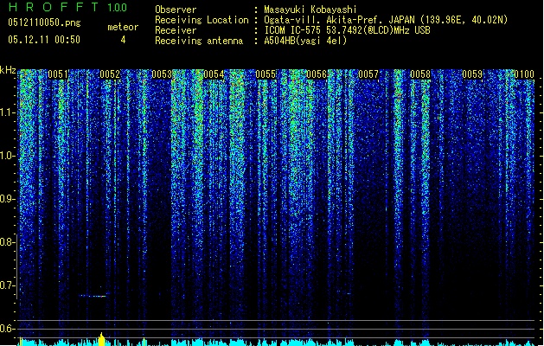Click the timestamp 05.12.11 00:50
The height and width of the screenshot is (346, 544).
tap(44, 40)
